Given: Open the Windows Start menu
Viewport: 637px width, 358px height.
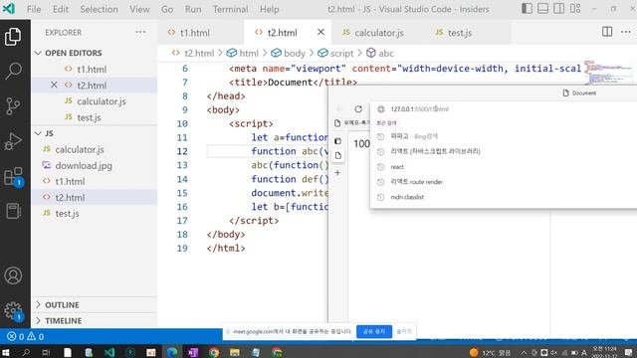Looking at the screenshot, I should tap(6, 352).
